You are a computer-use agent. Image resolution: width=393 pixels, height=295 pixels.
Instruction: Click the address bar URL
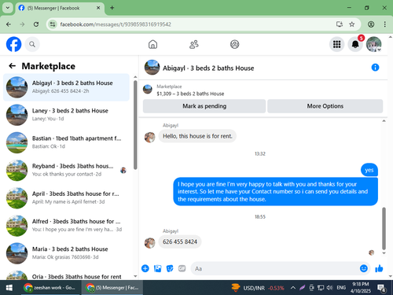[x=116, y=24]
